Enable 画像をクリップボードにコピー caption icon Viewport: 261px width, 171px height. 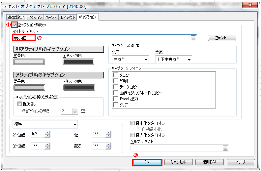[x=116, y=93]
